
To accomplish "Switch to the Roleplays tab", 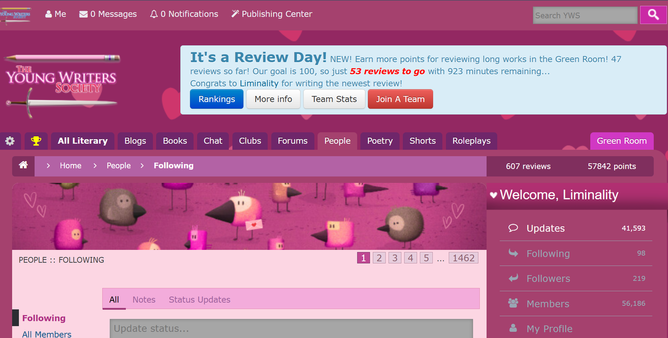I will (x=471, y=141).
